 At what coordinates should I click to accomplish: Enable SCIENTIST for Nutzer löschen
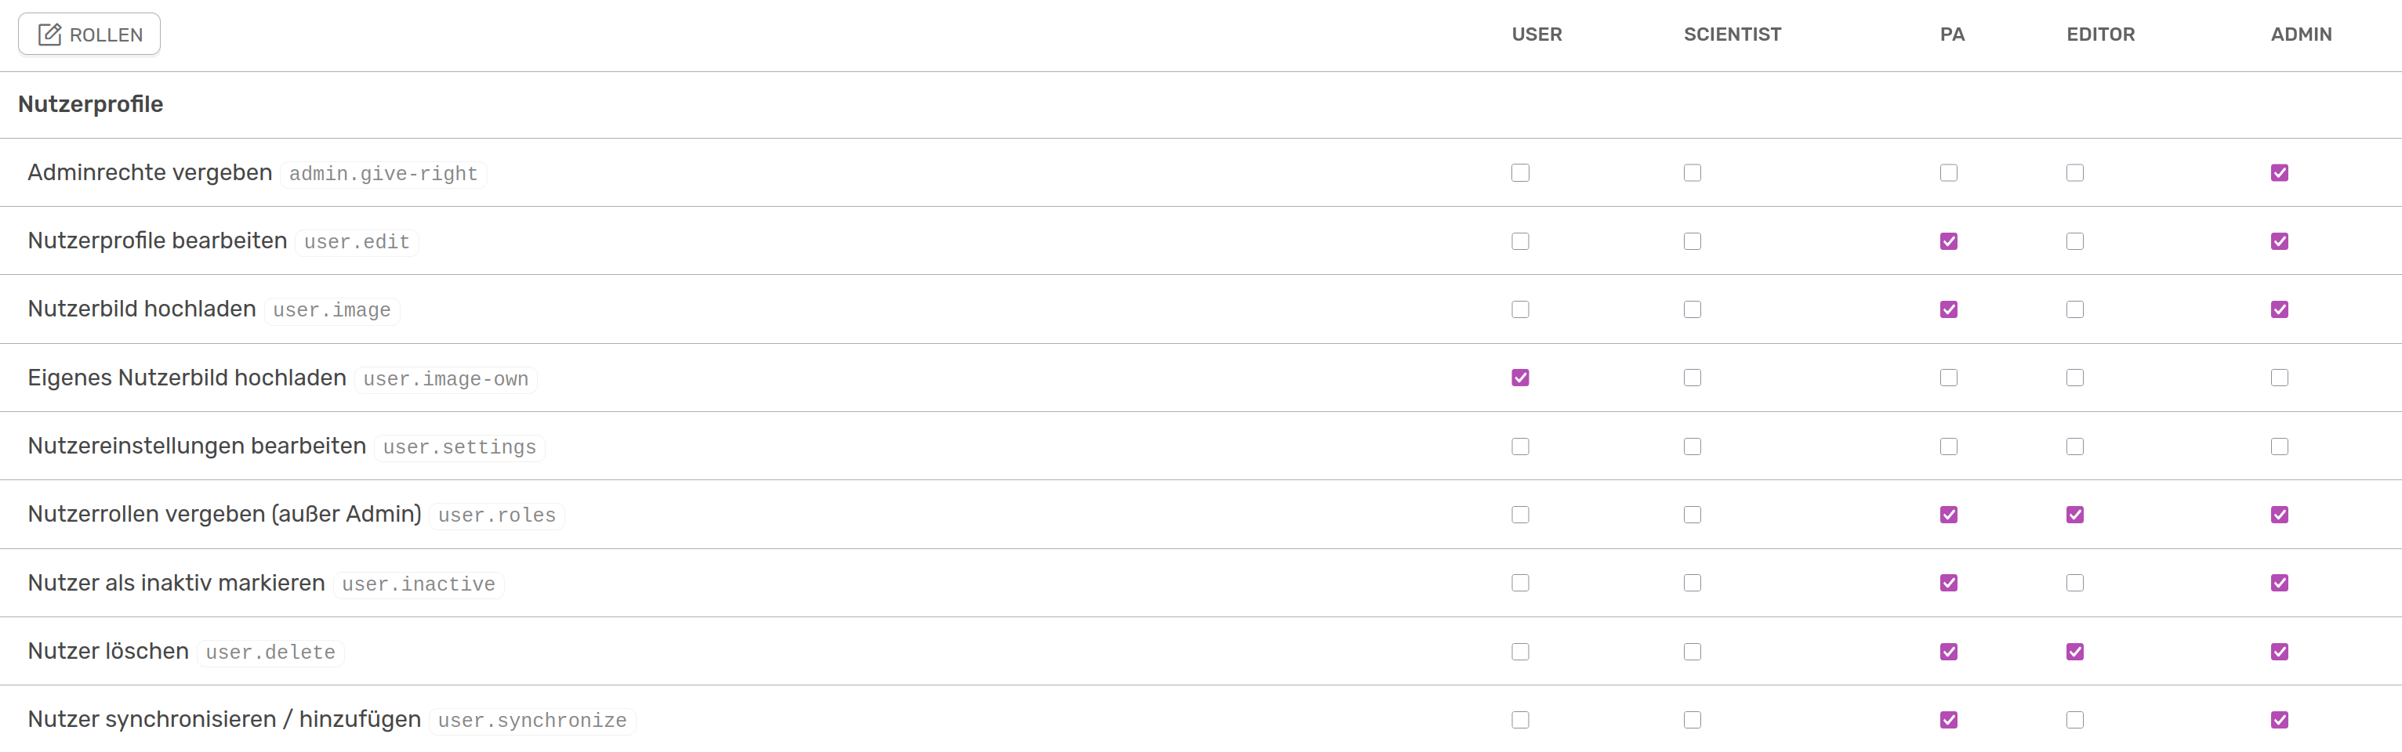(x=1692, y=652)
